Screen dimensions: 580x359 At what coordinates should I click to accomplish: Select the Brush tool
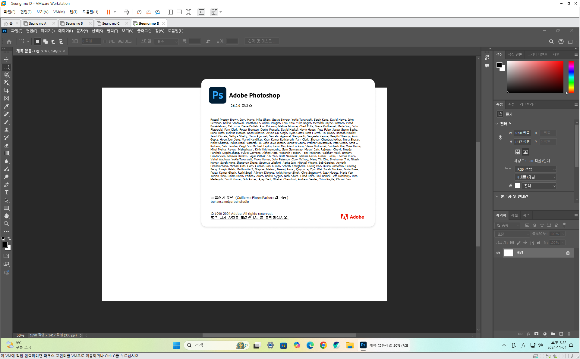coord(6,122)
